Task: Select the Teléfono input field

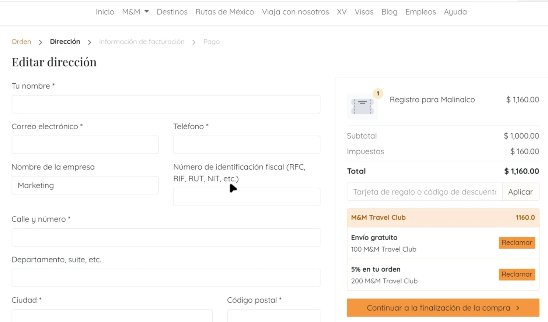Action: (247, 145)
